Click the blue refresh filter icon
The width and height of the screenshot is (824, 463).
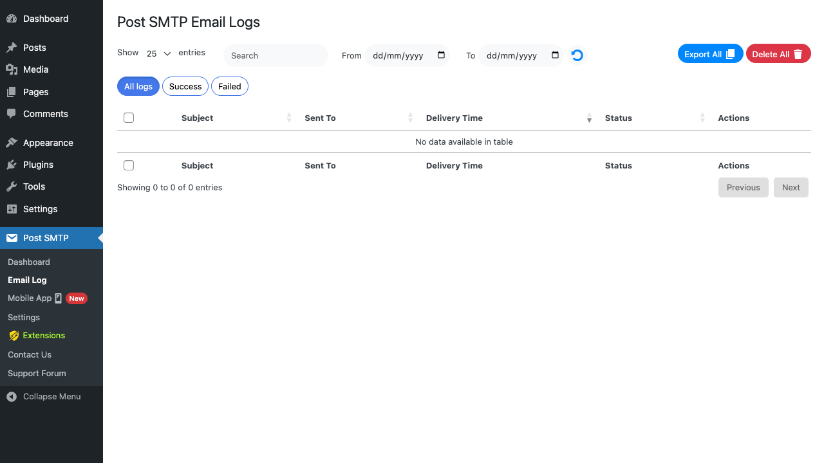pos(577,55)
